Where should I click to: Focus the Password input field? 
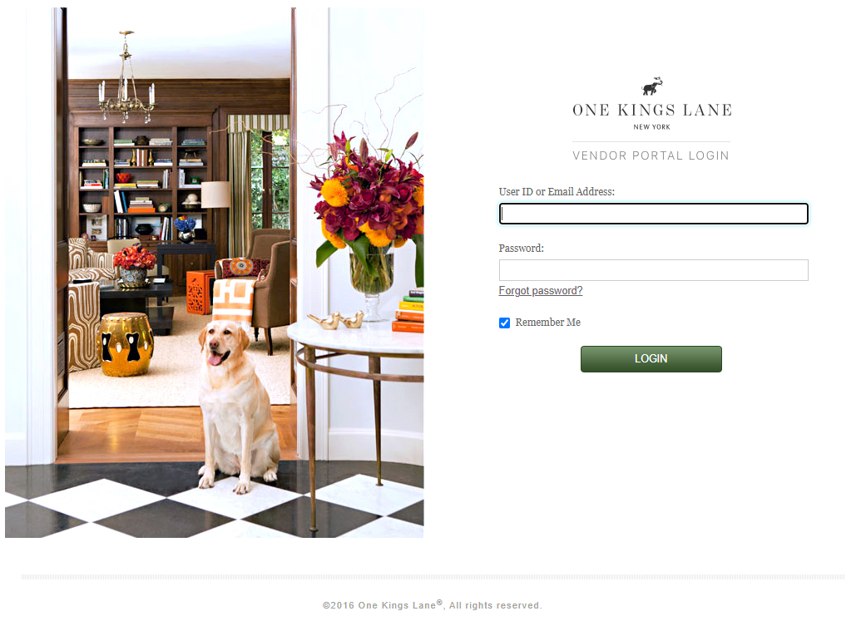(x=653, y=270)
